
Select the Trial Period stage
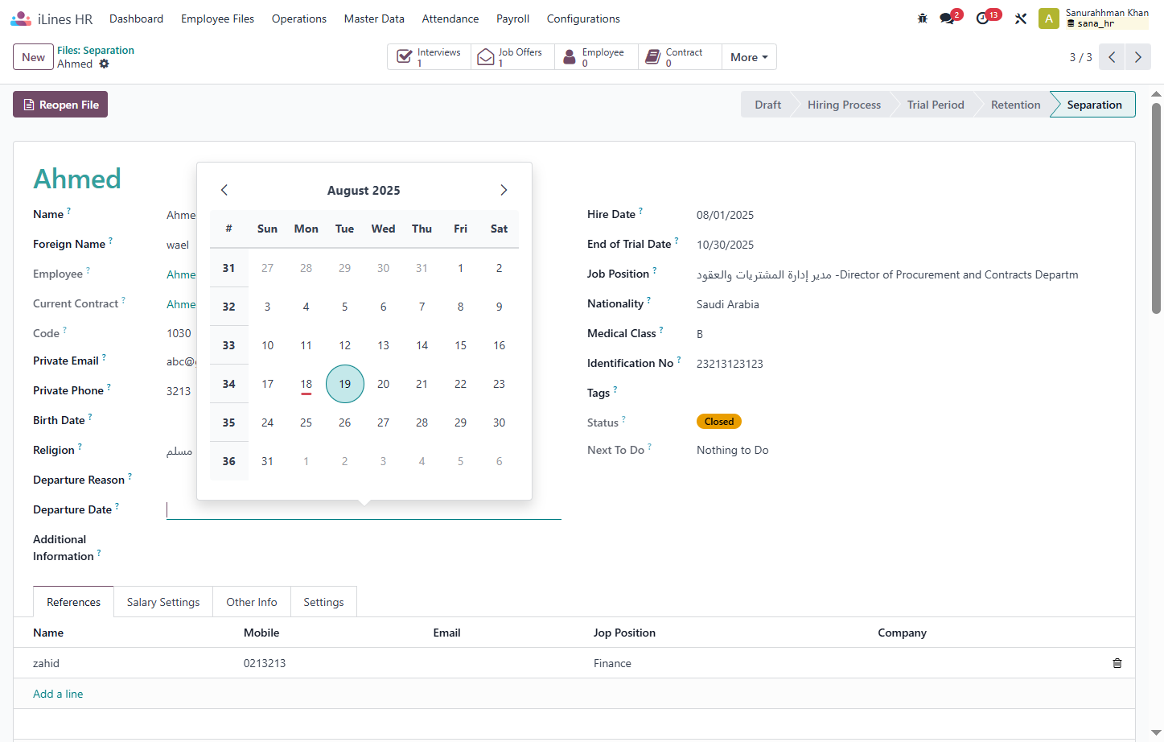(936, 105)
